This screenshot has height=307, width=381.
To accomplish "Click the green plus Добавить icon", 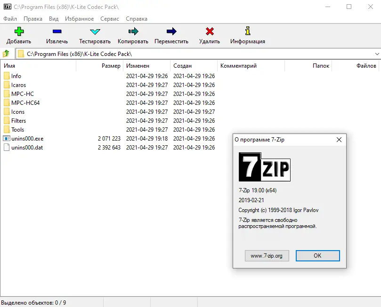I will [x=19, y=31].
